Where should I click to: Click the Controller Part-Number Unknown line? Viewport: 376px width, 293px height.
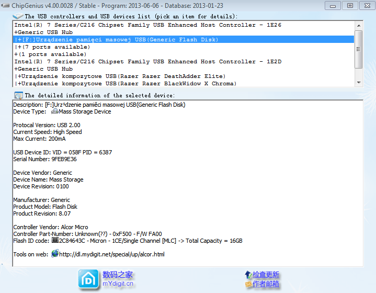[x=87, y=234]
